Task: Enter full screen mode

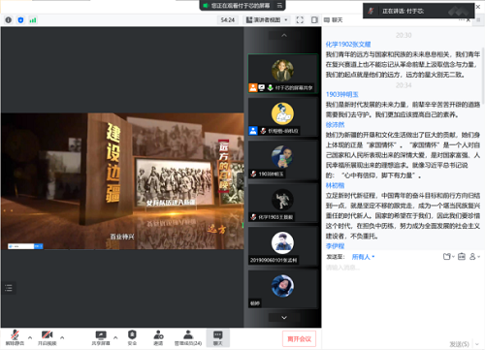Action: pyautogui.click(x=300, y=20)
